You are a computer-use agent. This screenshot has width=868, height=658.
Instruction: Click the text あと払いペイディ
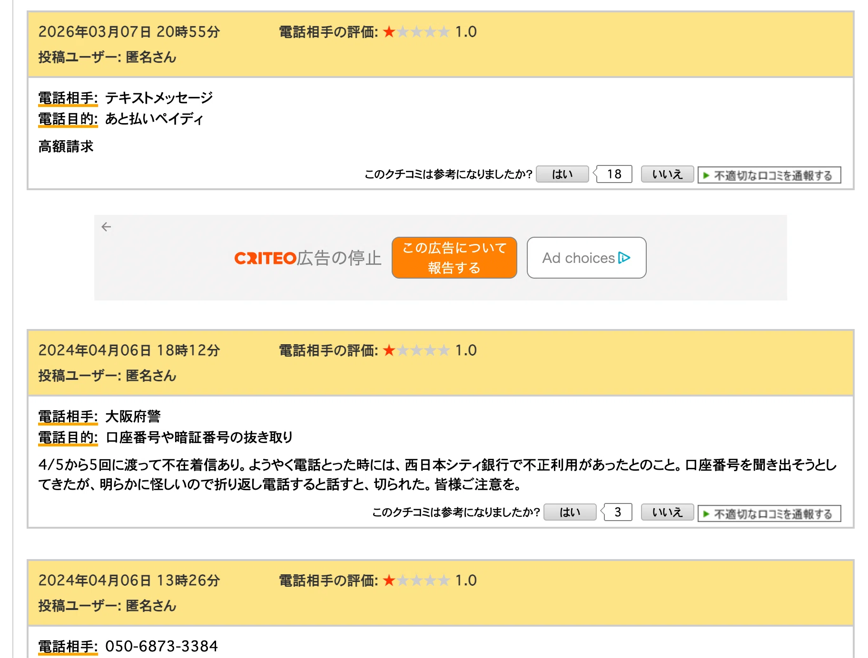[x=154, y=119]
